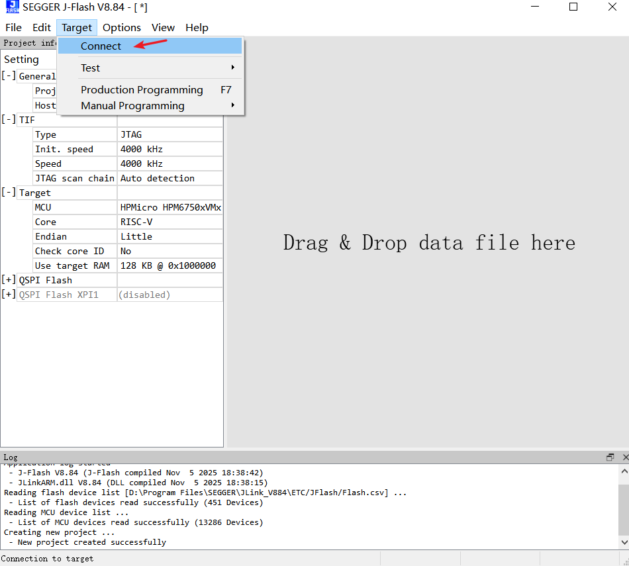Click the 'Connection to target' status bar text

click(x=47, y=558)
